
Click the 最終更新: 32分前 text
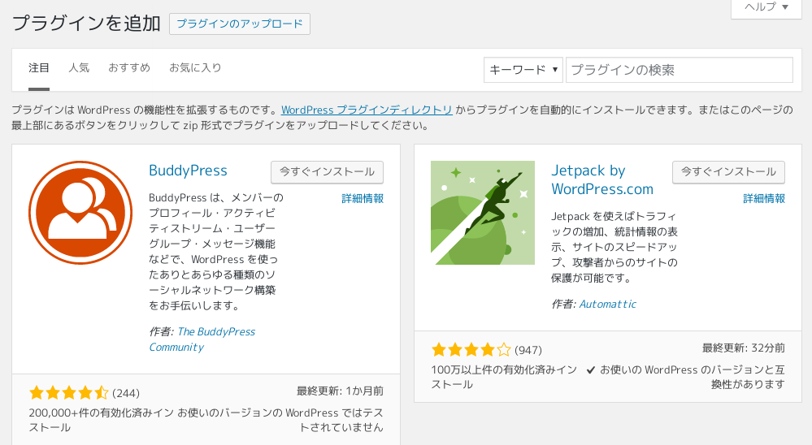(744, 348)
